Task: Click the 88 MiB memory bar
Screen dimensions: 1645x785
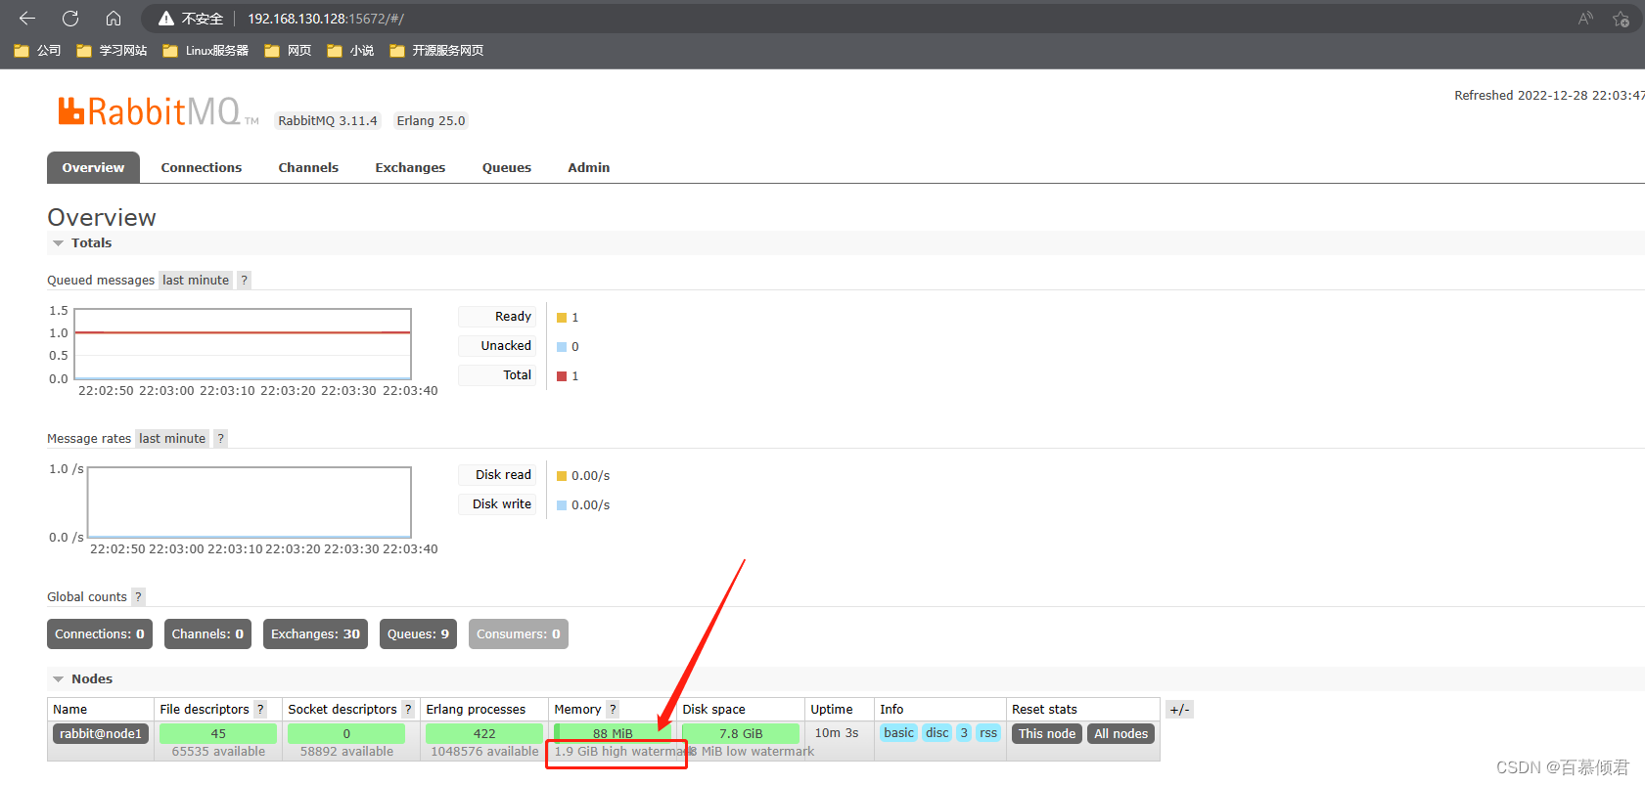Action: pyautogui.click(x=613, y=733)
